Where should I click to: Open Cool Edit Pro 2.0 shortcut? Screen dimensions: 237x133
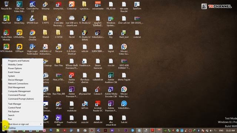33,7
